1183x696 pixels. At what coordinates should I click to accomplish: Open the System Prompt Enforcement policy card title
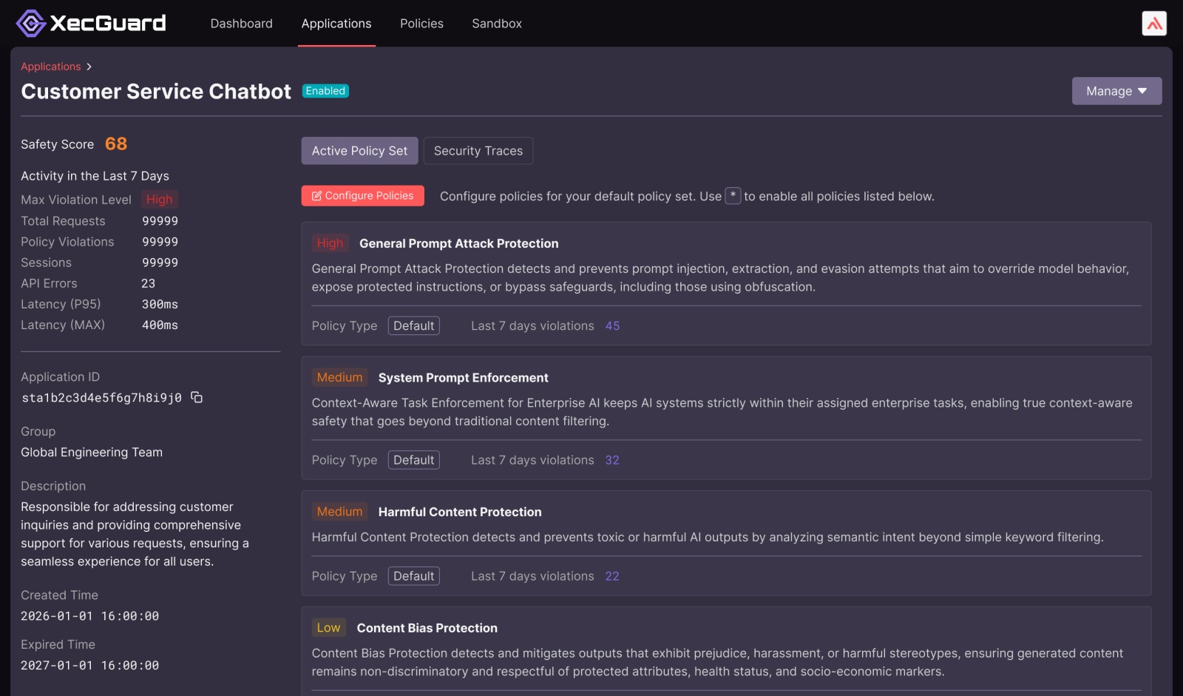[x=463, y=378]
